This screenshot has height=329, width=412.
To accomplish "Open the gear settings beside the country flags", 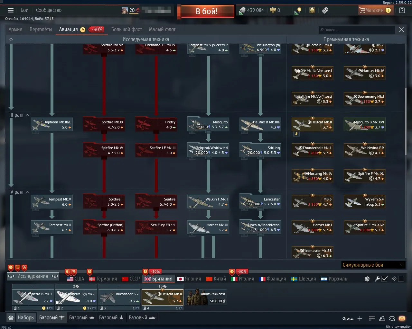I will (x=367, y=279).
